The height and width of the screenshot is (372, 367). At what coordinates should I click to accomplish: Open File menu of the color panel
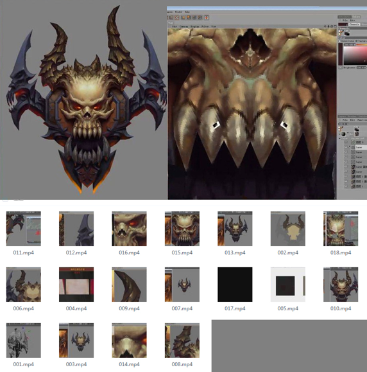pos(345,20)
